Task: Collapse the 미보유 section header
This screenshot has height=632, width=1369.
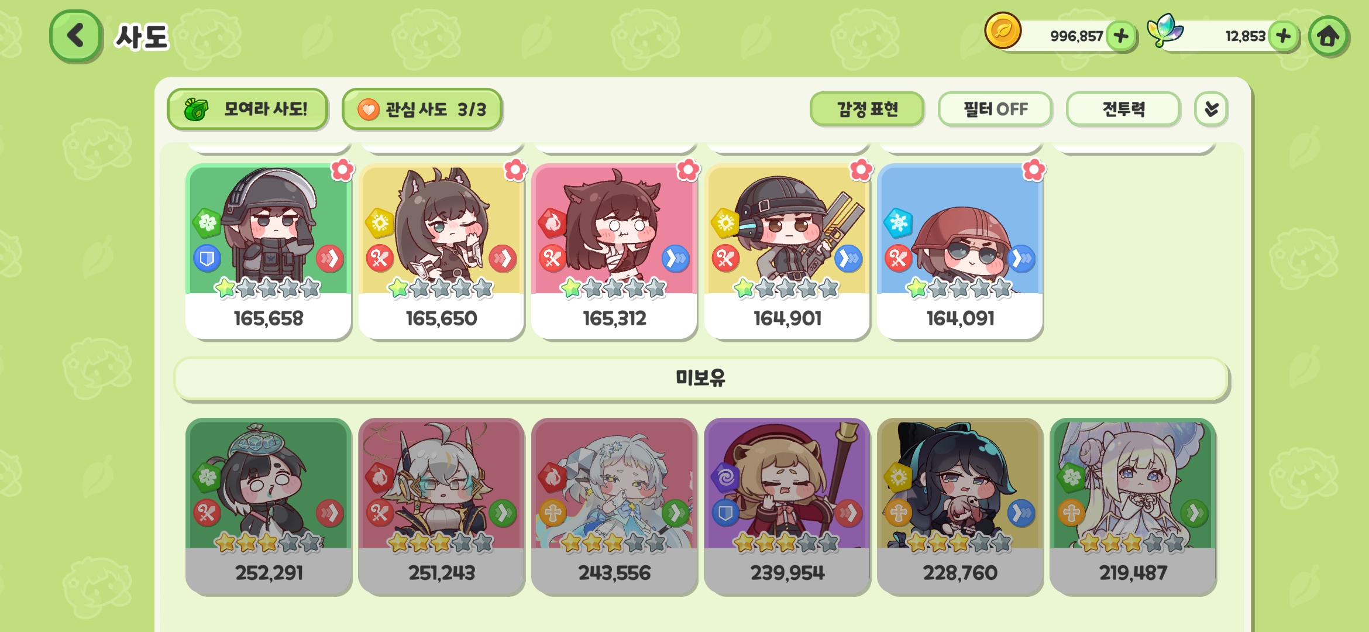Action: pos(701,378)
